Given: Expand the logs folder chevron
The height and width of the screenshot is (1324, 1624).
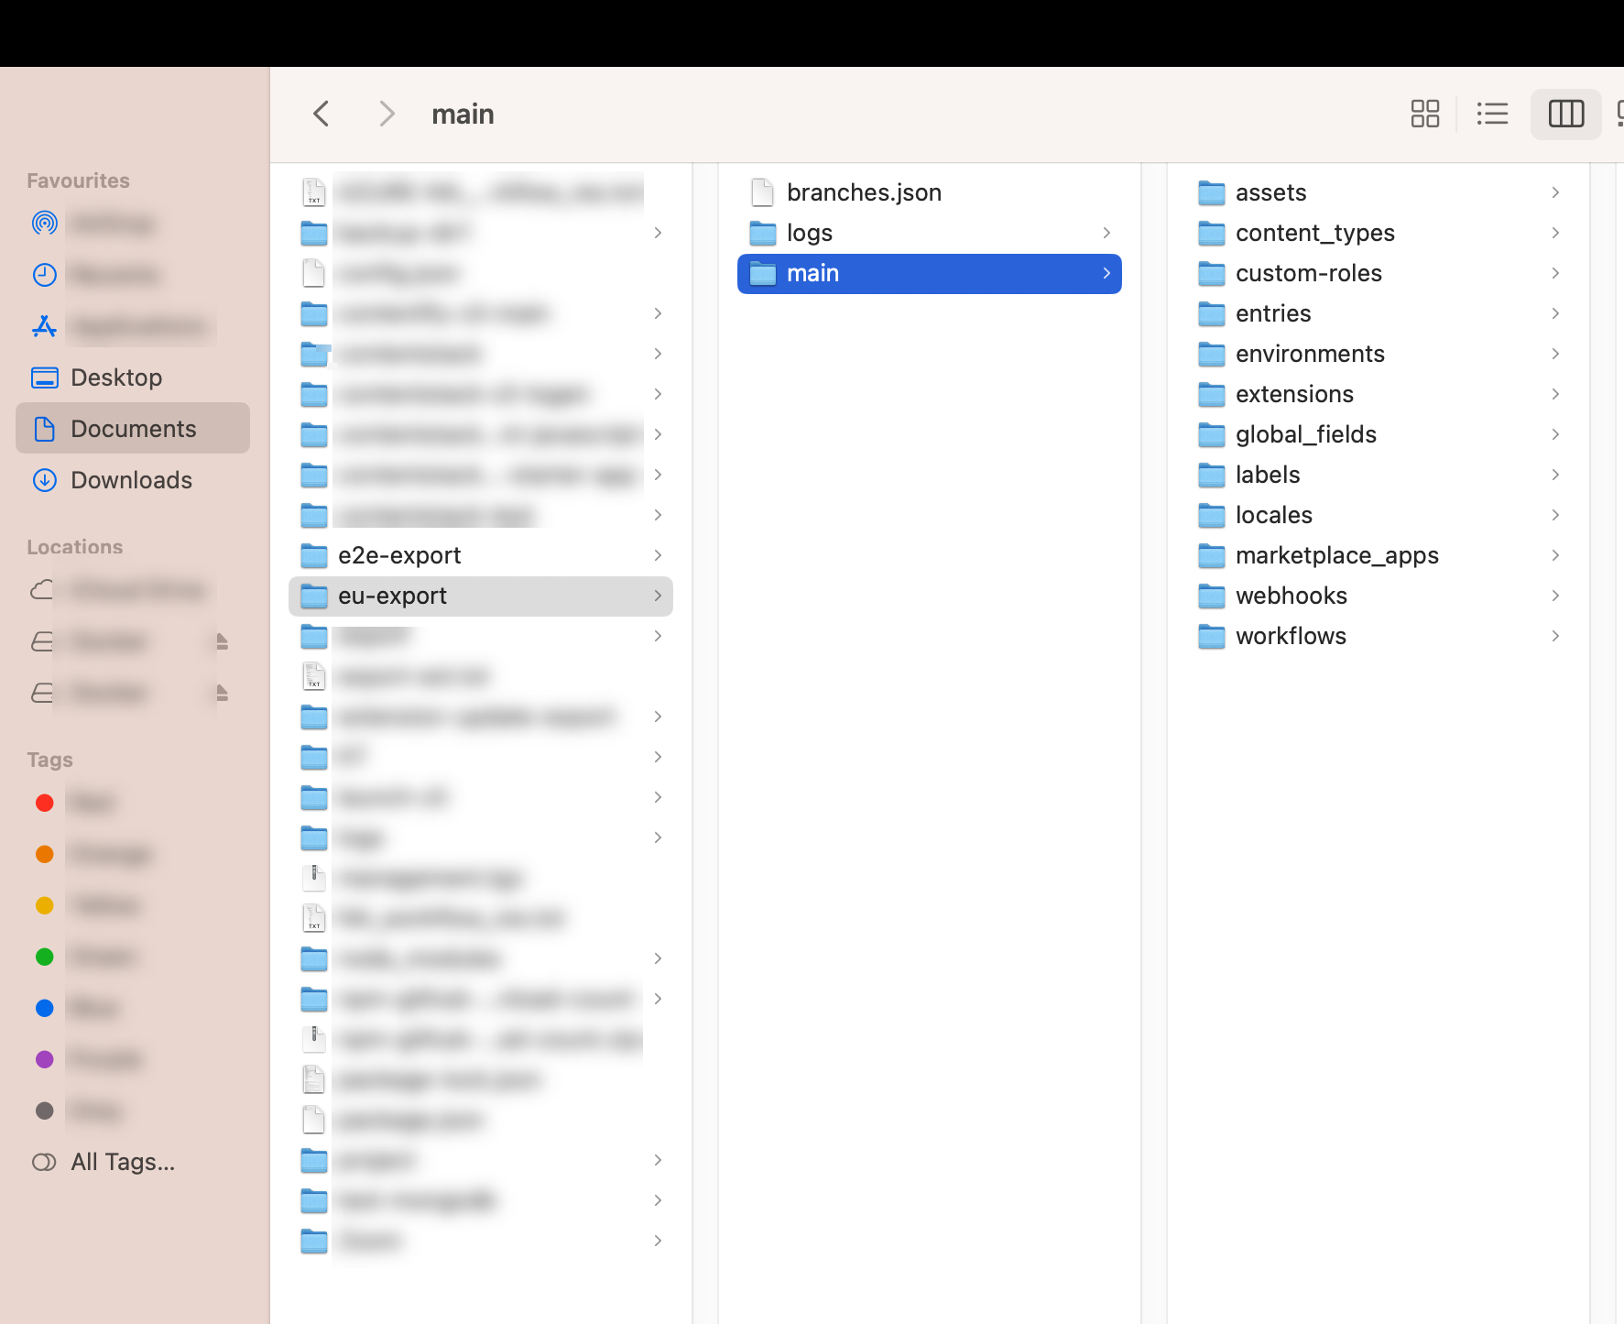Looking at the screenshot, I should pyautogui.click(x=1106, y=233).
